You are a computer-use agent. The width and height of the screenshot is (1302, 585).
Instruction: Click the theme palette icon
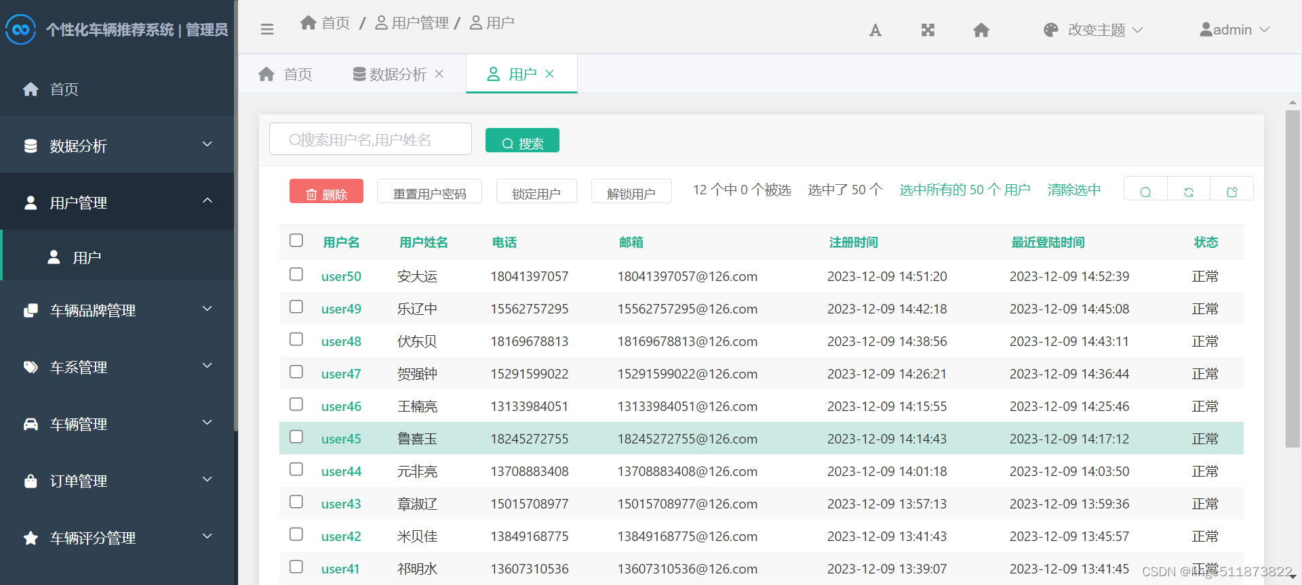[x=1051, y=30]
